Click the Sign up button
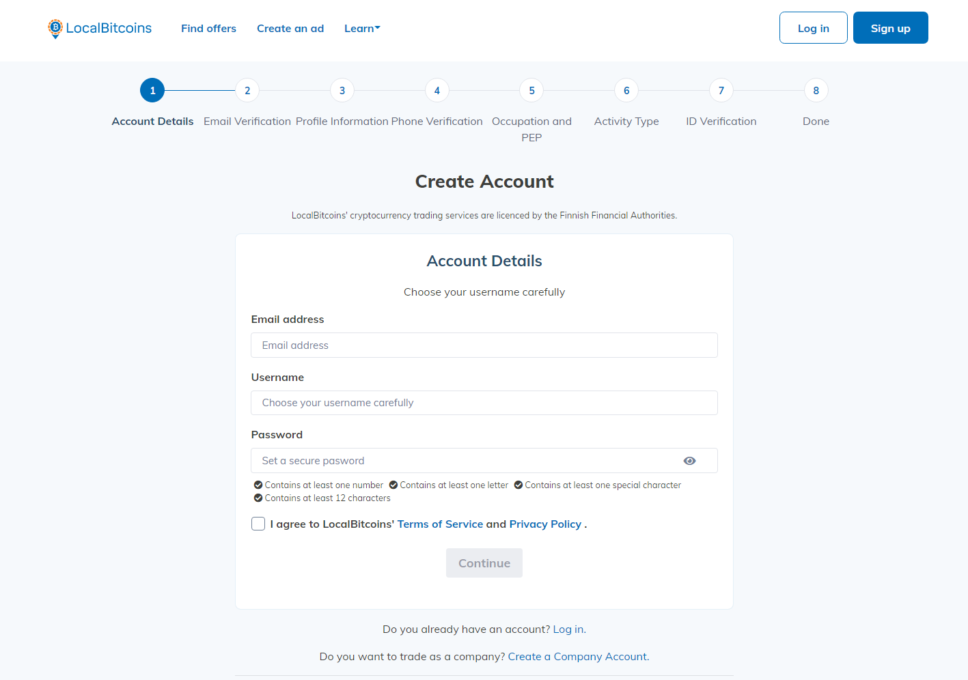 tap(891, 28)
